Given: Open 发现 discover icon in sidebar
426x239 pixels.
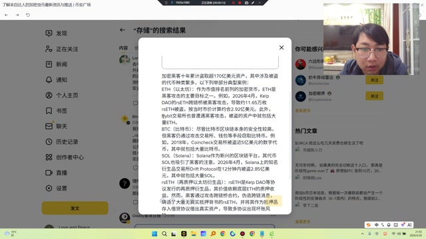Looking at the screenshot, I should tap(49, 33).
